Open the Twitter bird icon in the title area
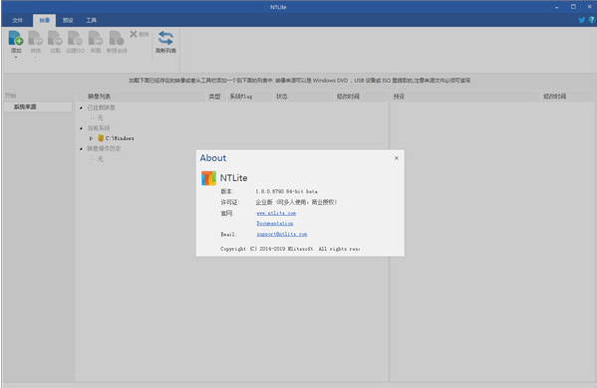The image size is (597, 388). pyautogui.click(x=581, y=20)
